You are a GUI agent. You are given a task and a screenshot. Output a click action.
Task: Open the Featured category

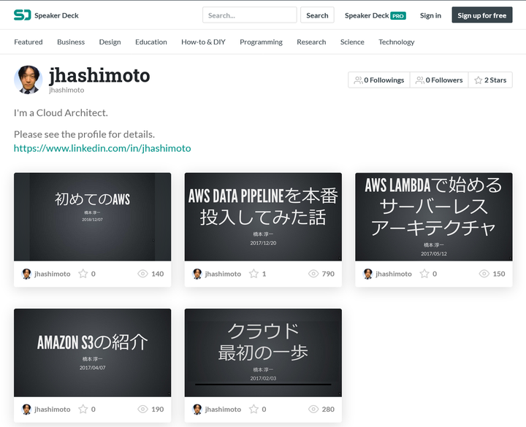pyautogui.click(x=28, y=42)
